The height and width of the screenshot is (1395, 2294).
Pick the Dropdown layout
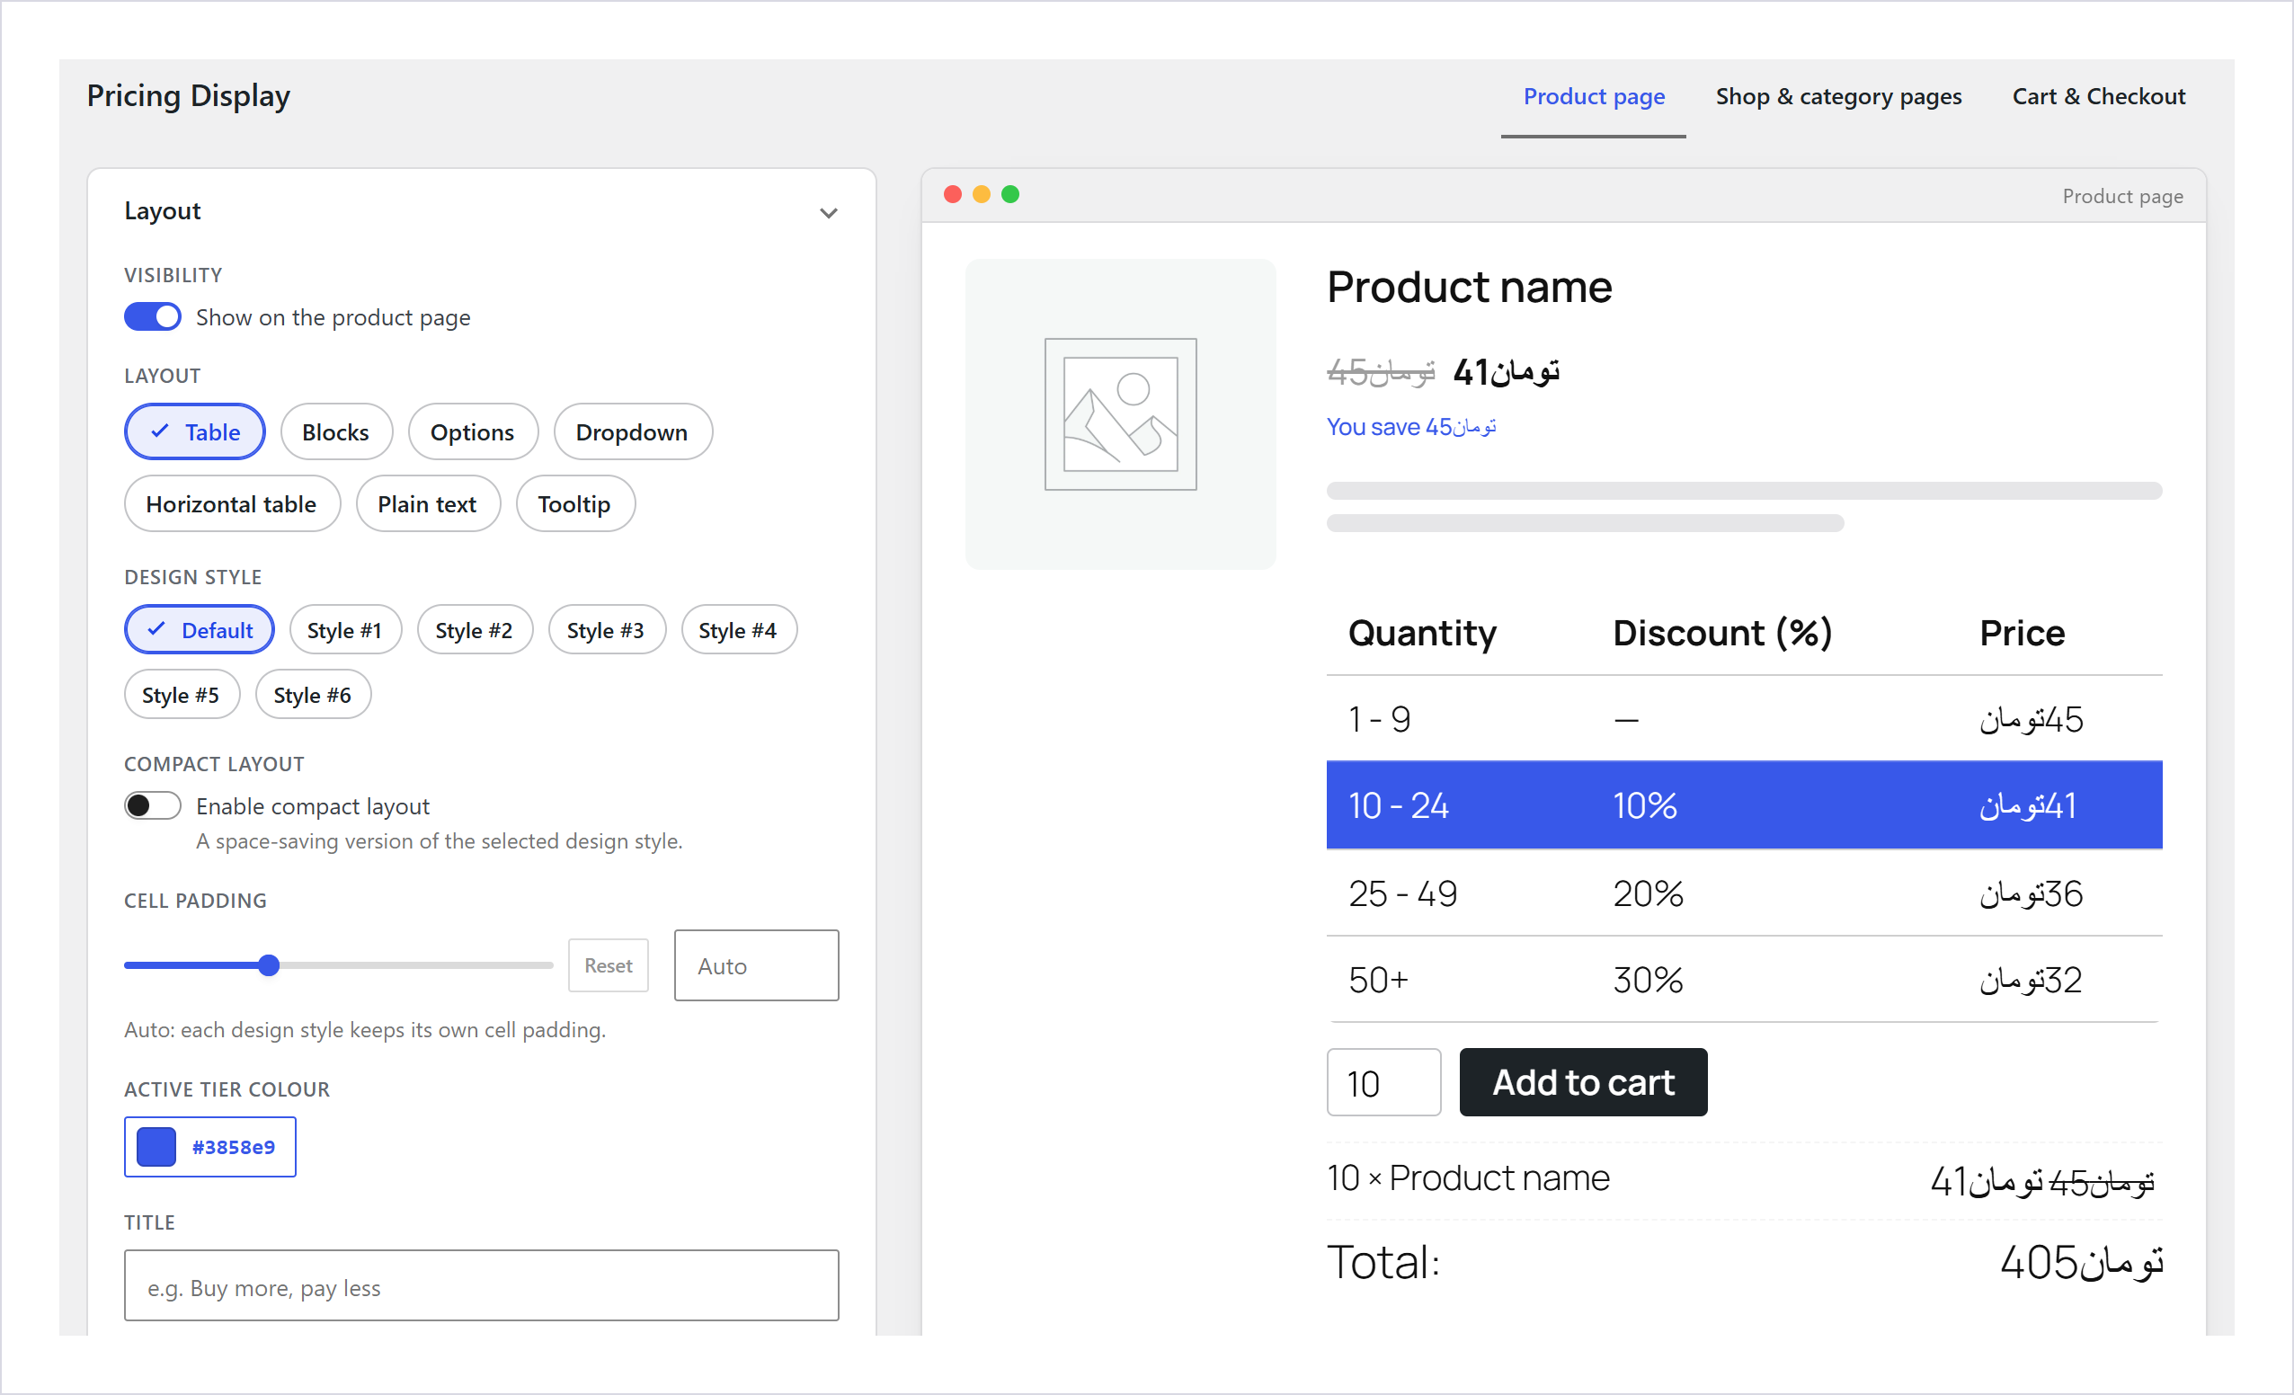(632, 431)
